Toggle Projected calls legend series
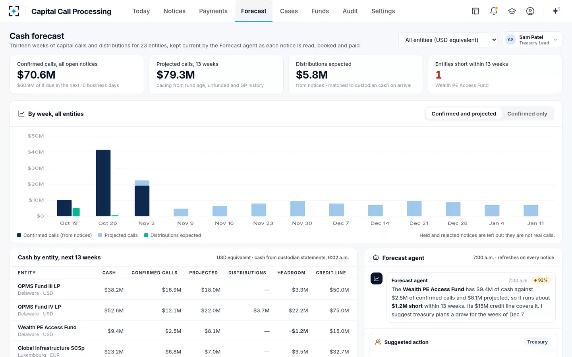572x357 pixels. click(x=118, y=235)
